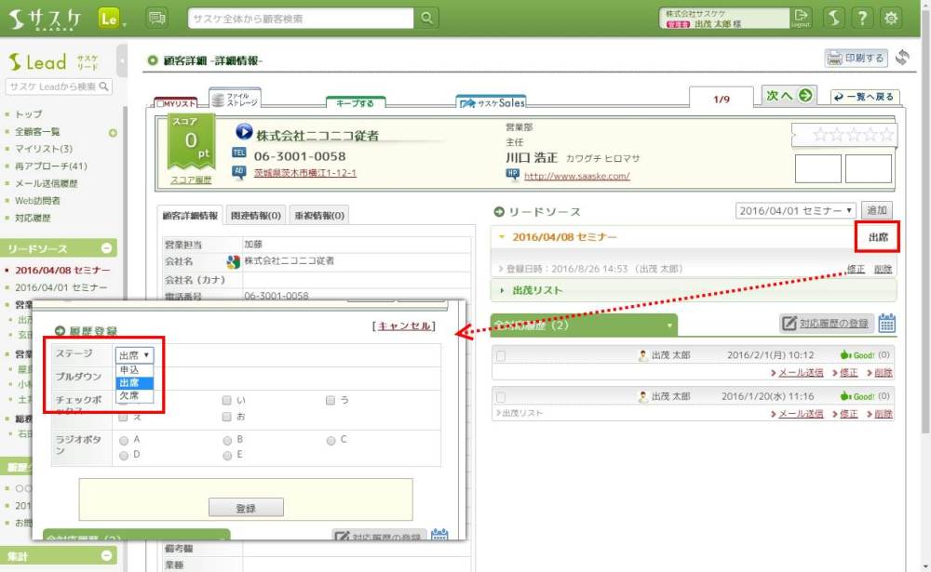Click the AD address icon
Image resolution: width=931 pixels, height=572 pixels.
coord(238,172)
